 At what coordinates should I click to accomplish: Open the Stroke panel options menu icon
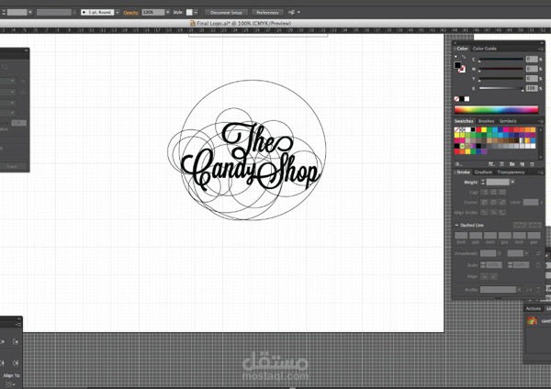tap(541, 172)
